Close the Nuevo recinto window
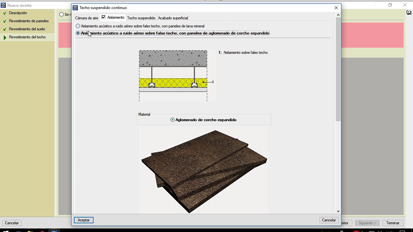Screen dimensions: 413x232 point(405,5)
